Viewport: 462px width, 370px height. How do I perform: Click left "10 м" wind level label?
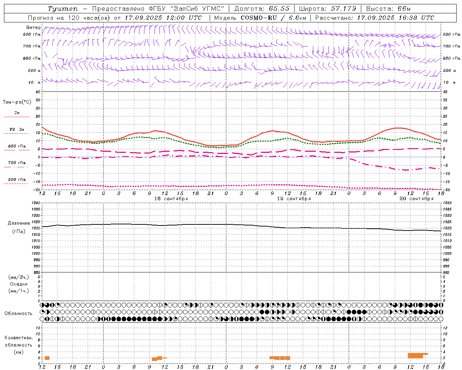point(35,82)
